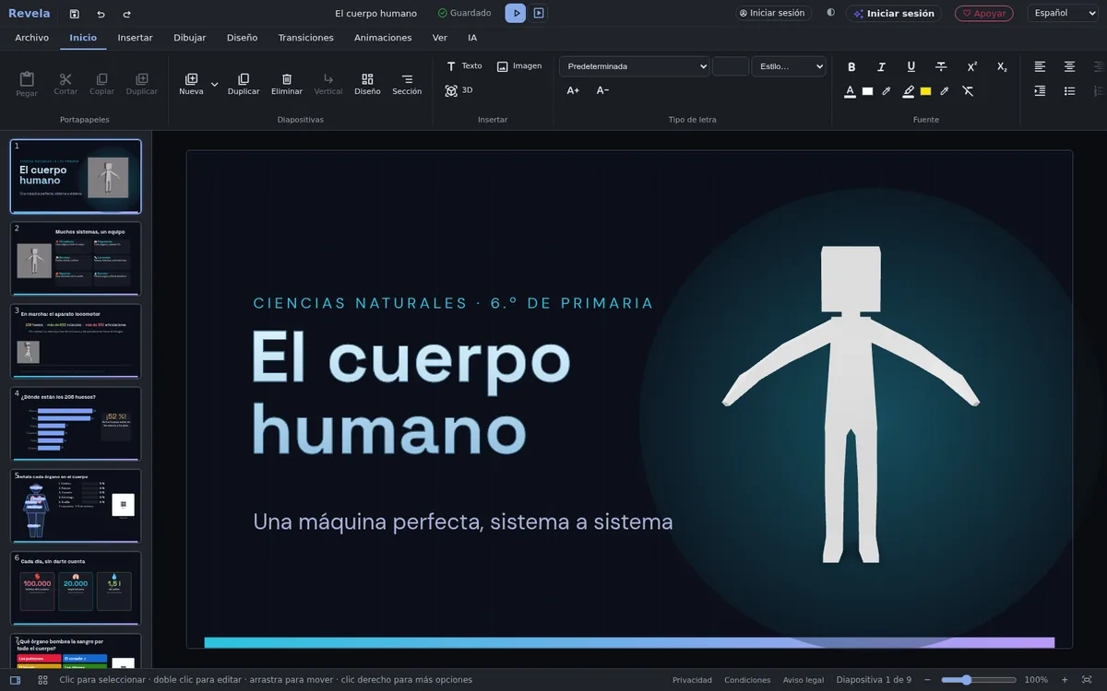Open the Predeterminada font family dropdown
Screen dimensions: 1107x691
point(635,66)
